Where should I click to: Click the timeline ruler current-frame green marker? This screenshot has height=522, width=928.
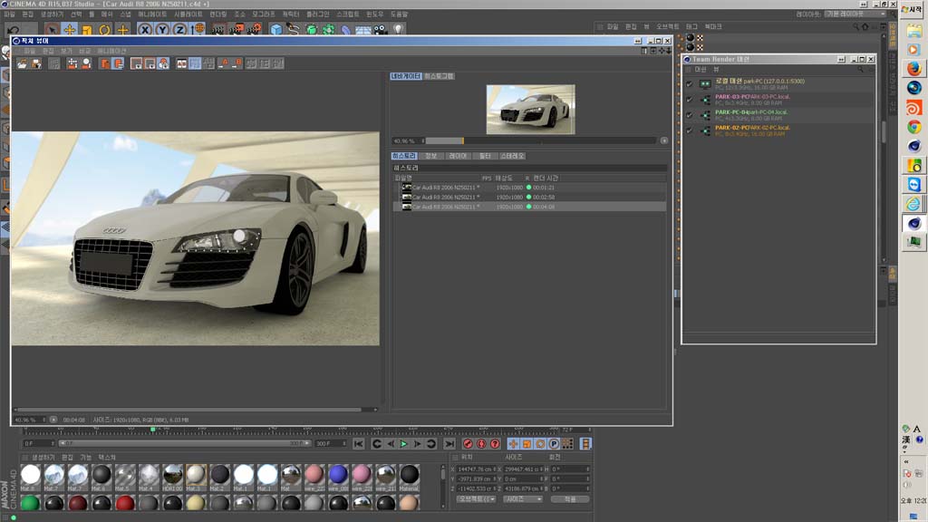click(152, 429)
